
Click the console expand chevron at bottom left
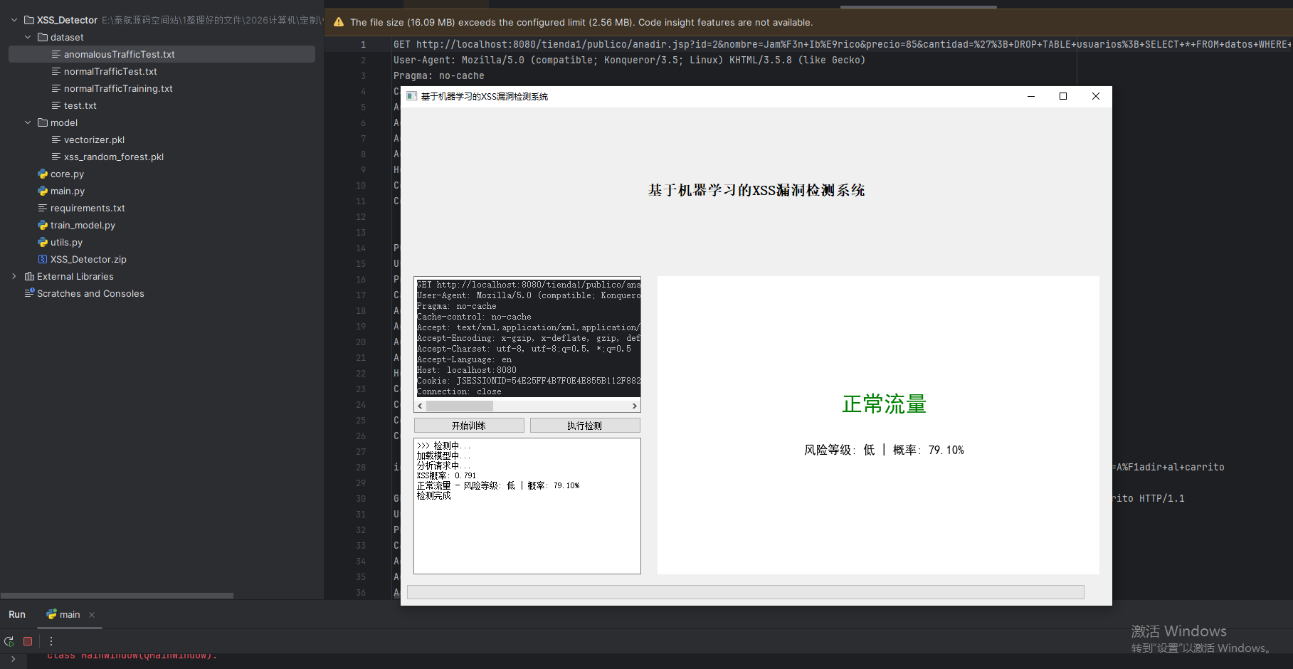13,659
